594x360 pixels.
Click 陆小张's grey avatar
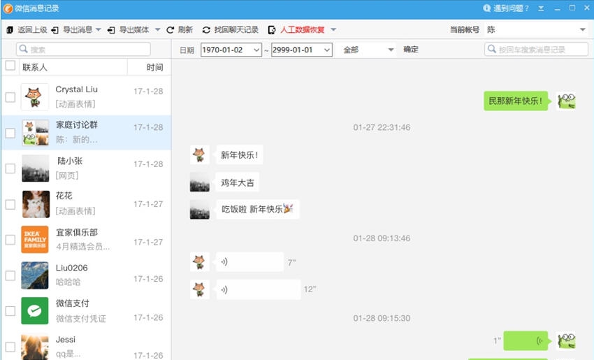point(35,168)
